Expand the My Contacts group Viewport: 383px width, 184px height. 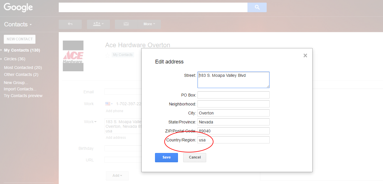pos(1,50)
